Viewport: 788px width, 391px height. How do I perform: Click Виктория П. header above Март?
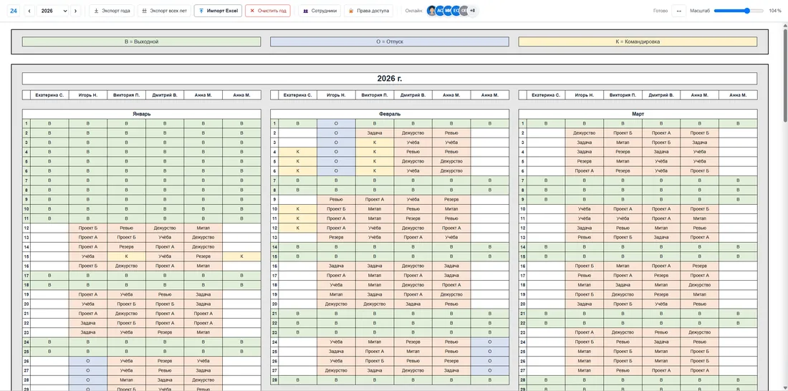coord(623,95)
